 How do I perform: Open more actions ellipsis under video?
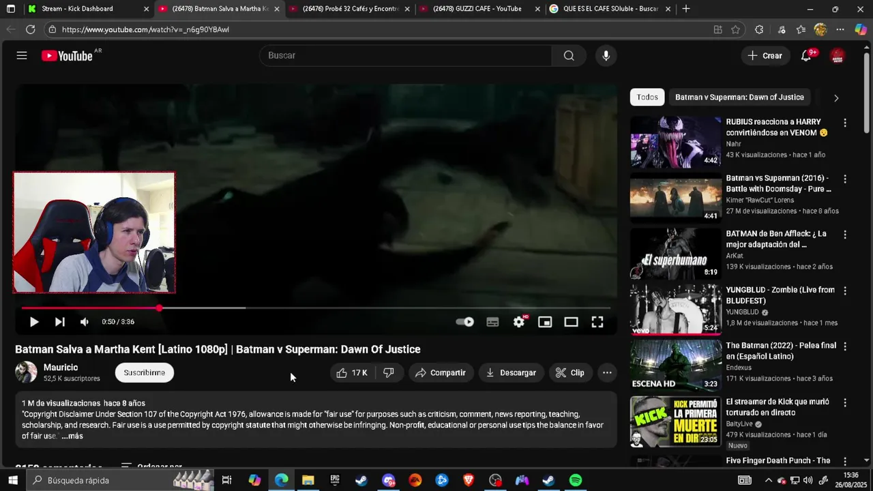click(607, 372)
